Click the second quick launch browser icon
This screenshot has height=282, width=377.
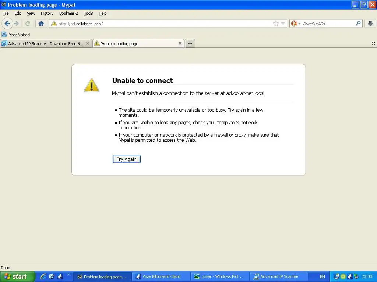[x=51, y=276]
